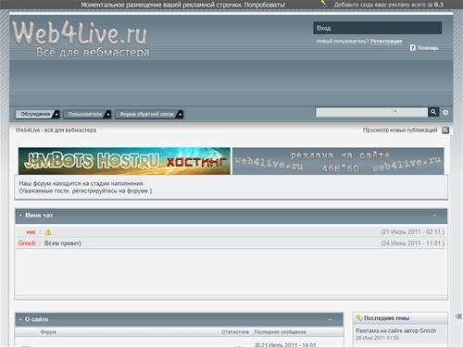The image size is (463, 347).
Task: Click the Вход login bar
Action: [x=377, y=28]
